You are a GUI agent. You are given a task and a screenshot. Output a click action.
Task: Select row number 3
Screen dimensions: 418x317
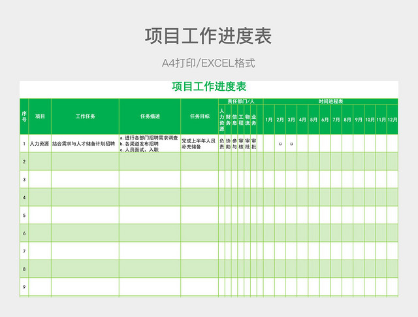(24, 179)
